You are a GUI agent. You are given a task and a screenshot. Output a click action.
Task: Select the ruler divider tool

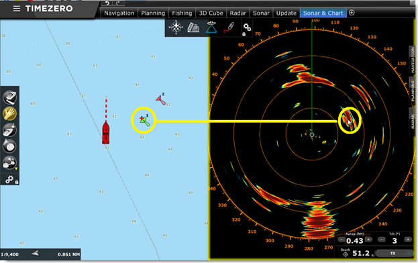click(x=9, y=97)
